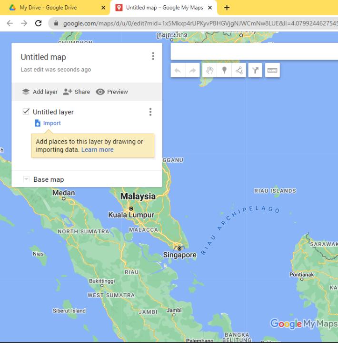Click the Preview eye icon
Screen dimensions: 338x343
pyautogui.click(x=100, y=92)
